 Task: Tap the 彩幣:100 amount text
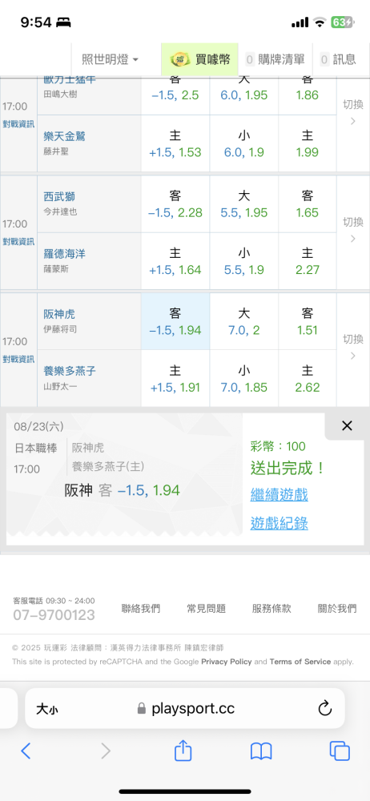[x=278, y=446]
